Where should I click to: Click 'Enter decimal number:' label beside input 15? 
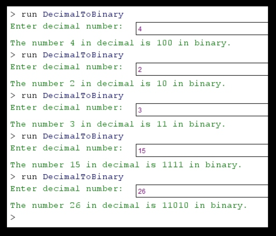click(66, 148)
